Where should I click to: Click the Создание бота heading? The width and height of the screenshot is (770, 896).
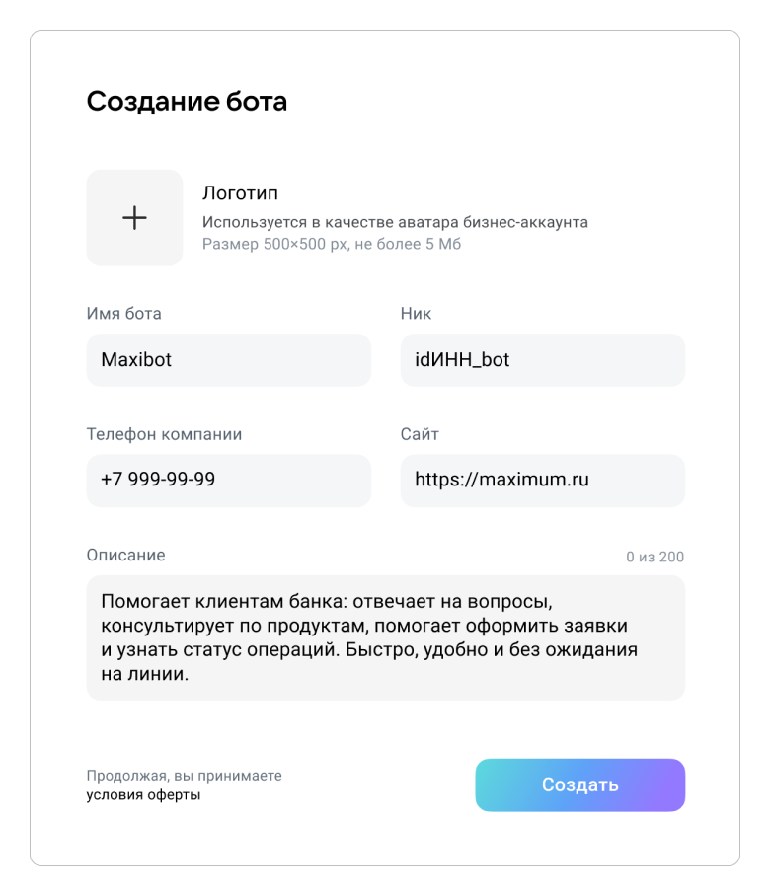(x=187, y=101)
